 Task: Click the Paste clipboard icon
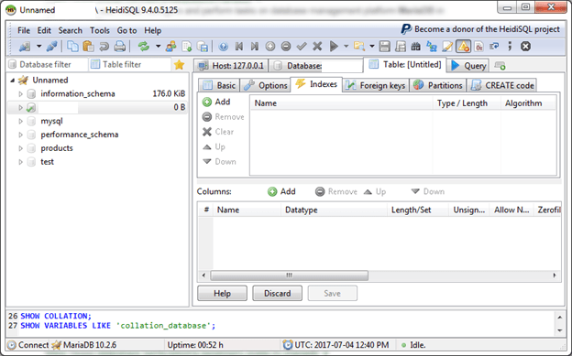click(88, 47)
